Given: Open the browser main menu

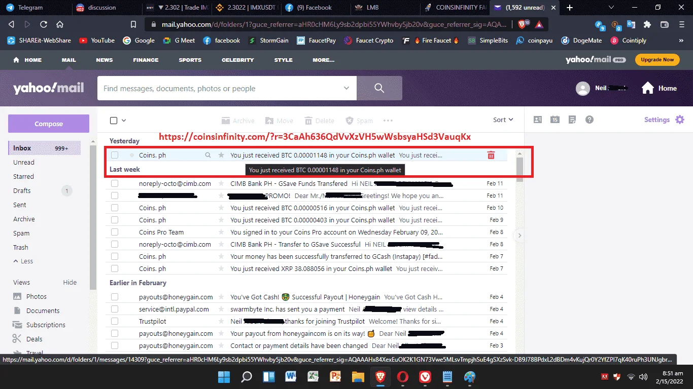Looking at the screenshot, I should pyautogui.click(x=681, y=24).
